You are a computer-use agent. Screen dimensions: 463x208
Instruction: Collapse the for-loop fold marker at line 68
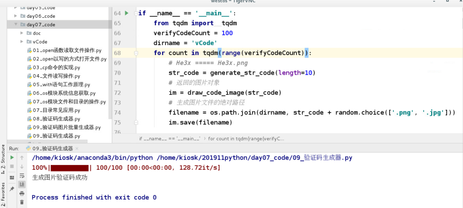point(136,53)
